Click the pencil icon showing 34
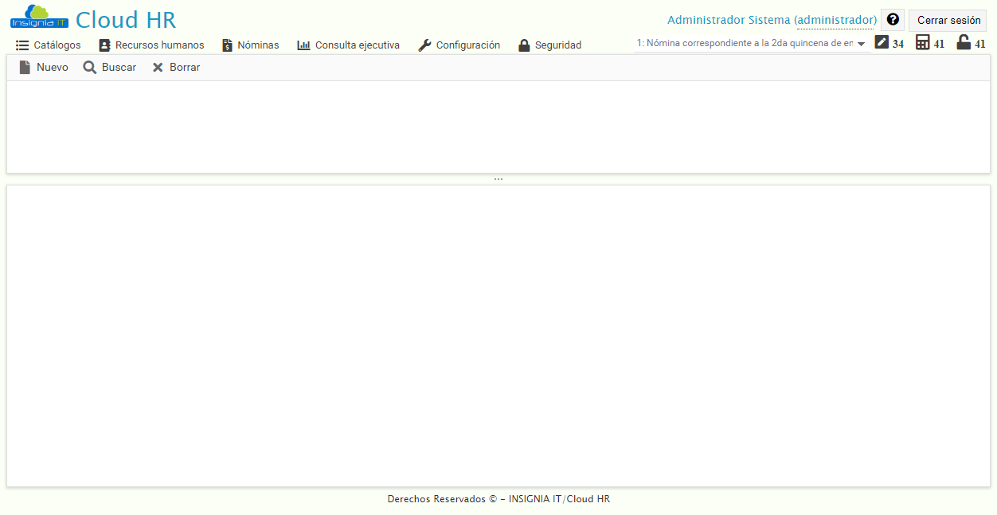Image resolution: width=997 pixels, height=515 pixels. [880, 42]
